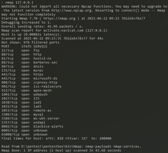Select the 21/tcp ftp row
Viewport: 168px width, 153px height.
20,50
